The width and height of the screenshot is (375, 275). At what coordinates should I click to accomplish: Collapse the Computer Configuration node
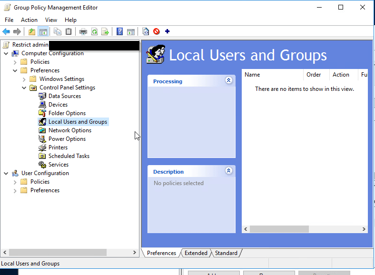tap(6, 54)
